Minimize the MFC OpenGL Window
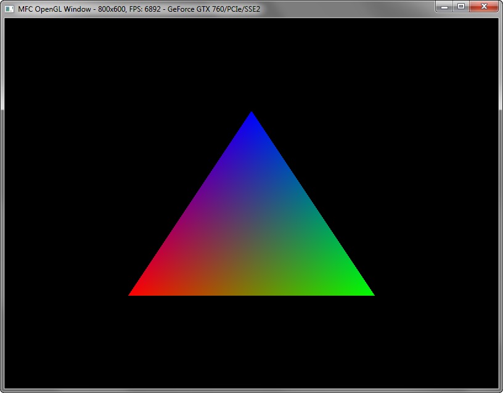This screenshot has width=503, height=393. [444, 6]
